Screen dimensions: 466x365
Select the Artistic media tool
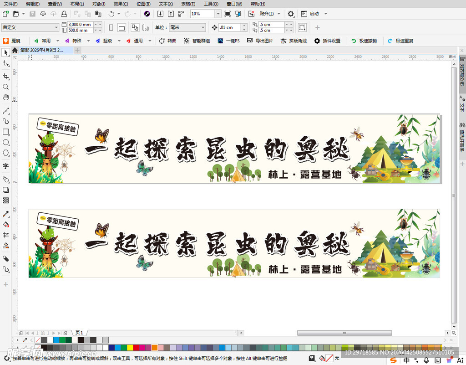pos(5,121)
